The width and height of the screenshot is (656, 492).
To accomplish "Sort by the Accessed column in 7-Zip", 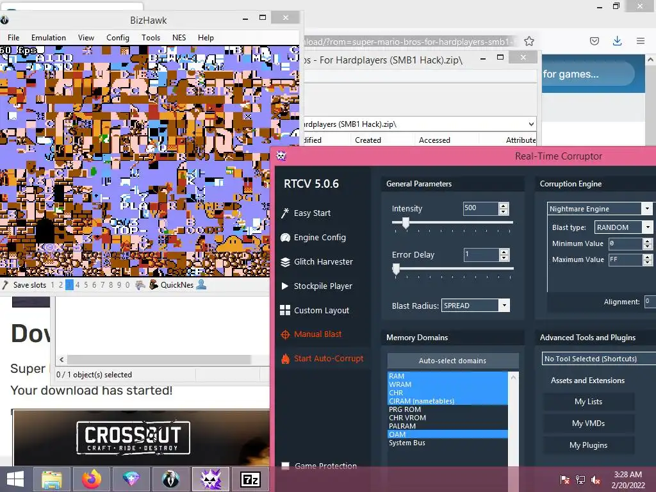I will pos(434,140).
